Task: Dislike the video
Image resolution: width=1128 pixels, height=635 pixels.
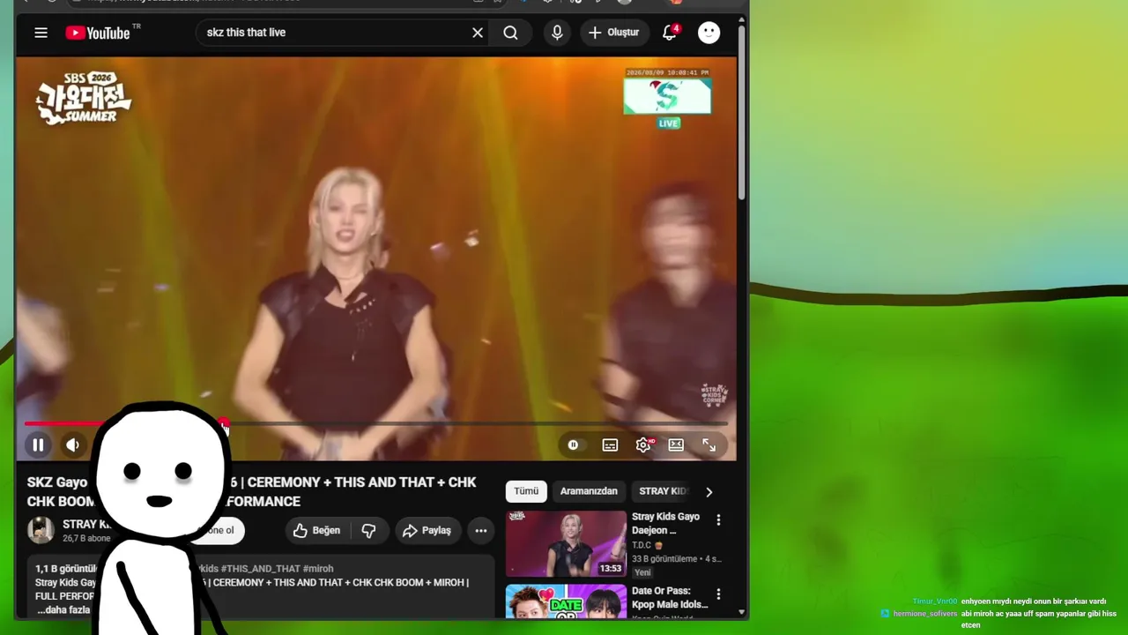Action: tap(368, 531)
